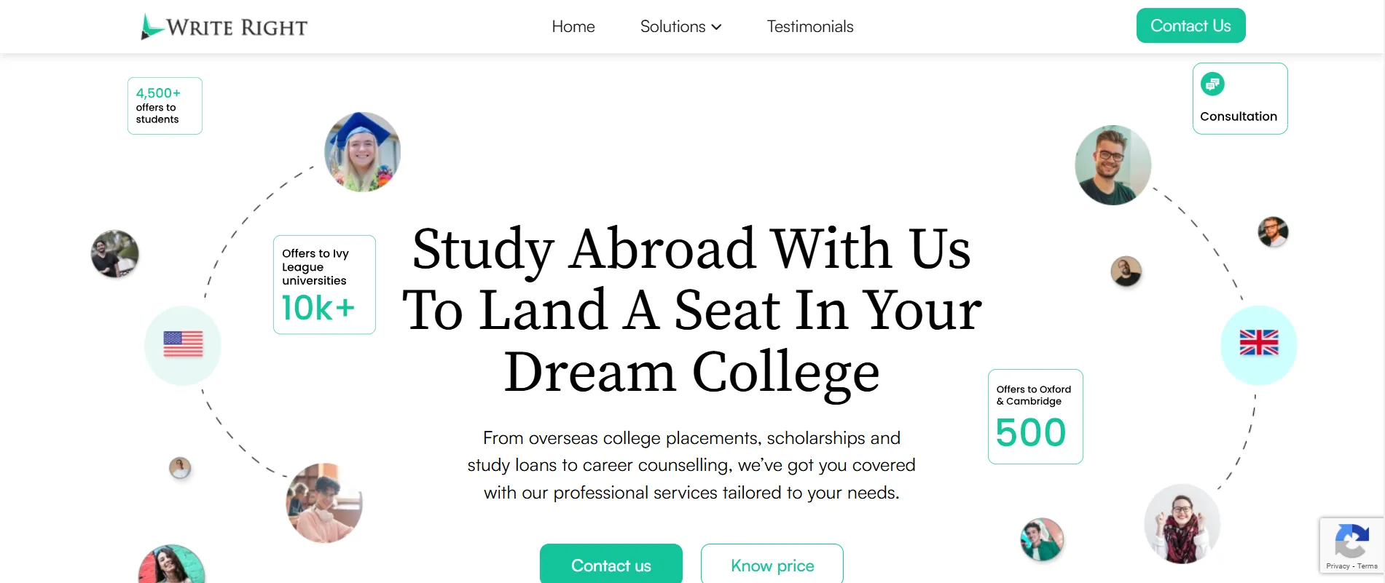Open the reCAPTCHA Privacy link
This screenshot has height=583, width=1385.
coord(1338,566)
